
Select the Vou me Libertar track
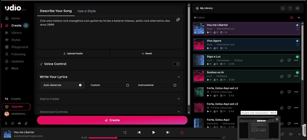(x=246, y=29)
